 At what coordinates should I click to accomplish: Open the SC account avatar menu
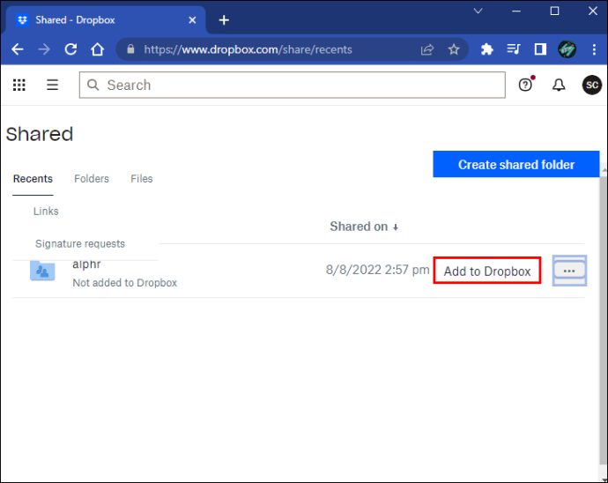tap(592, 85)
